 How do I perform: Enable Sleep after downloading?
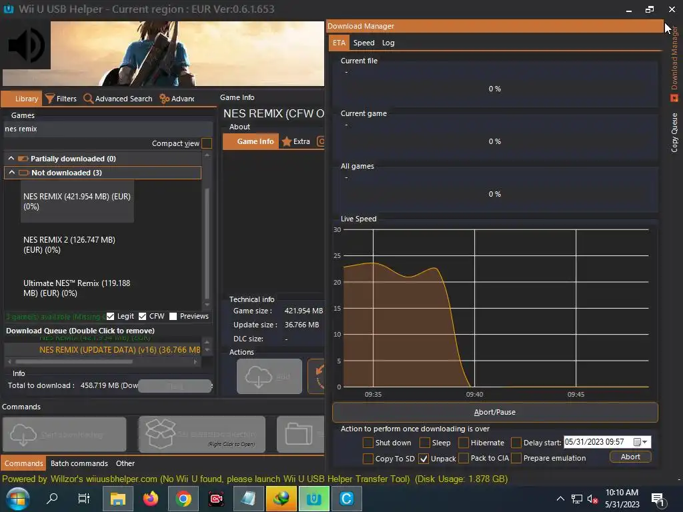(x=425, y=443)
